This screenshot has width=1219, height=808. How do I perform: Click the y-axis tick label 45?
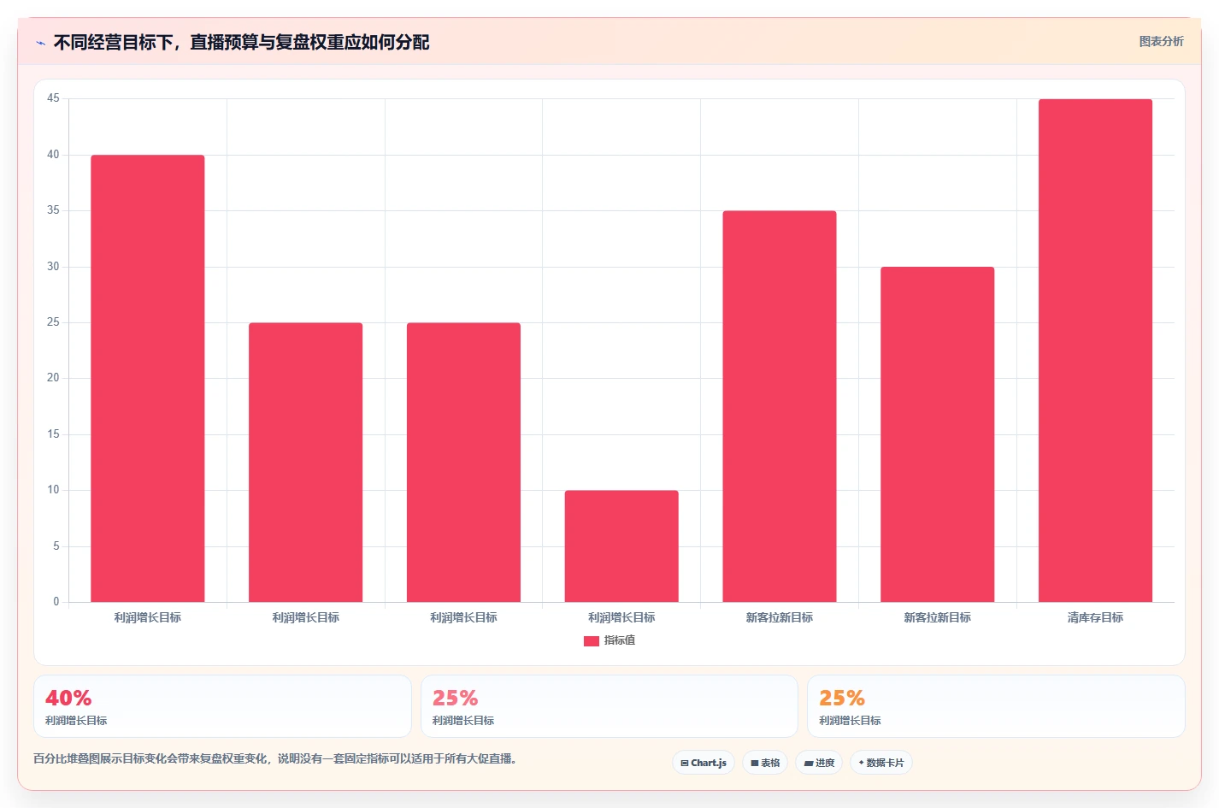pos(53,98)
